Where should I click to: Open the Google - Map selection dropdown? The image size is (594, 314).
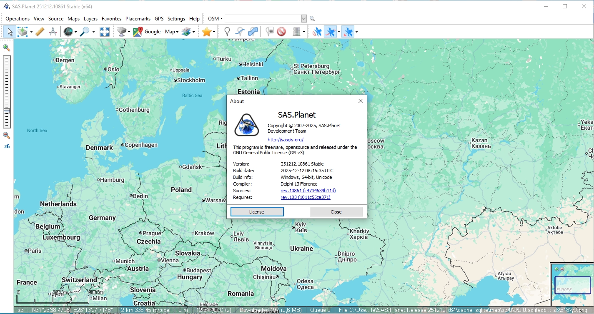tap(162, 32)
